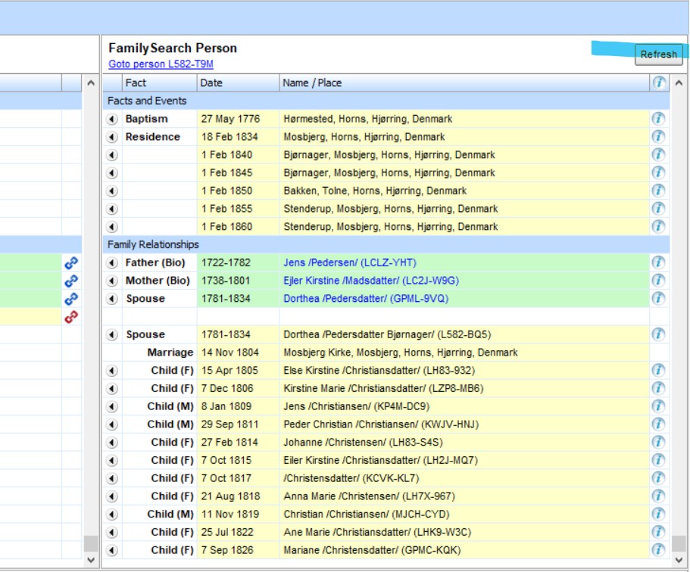Image resolution: width=690 pixels, height=572 pixels.
Task: Open info for Spouse Dorthea Pedersdatter GPML-9VQ
Action: tap(658, 299)
